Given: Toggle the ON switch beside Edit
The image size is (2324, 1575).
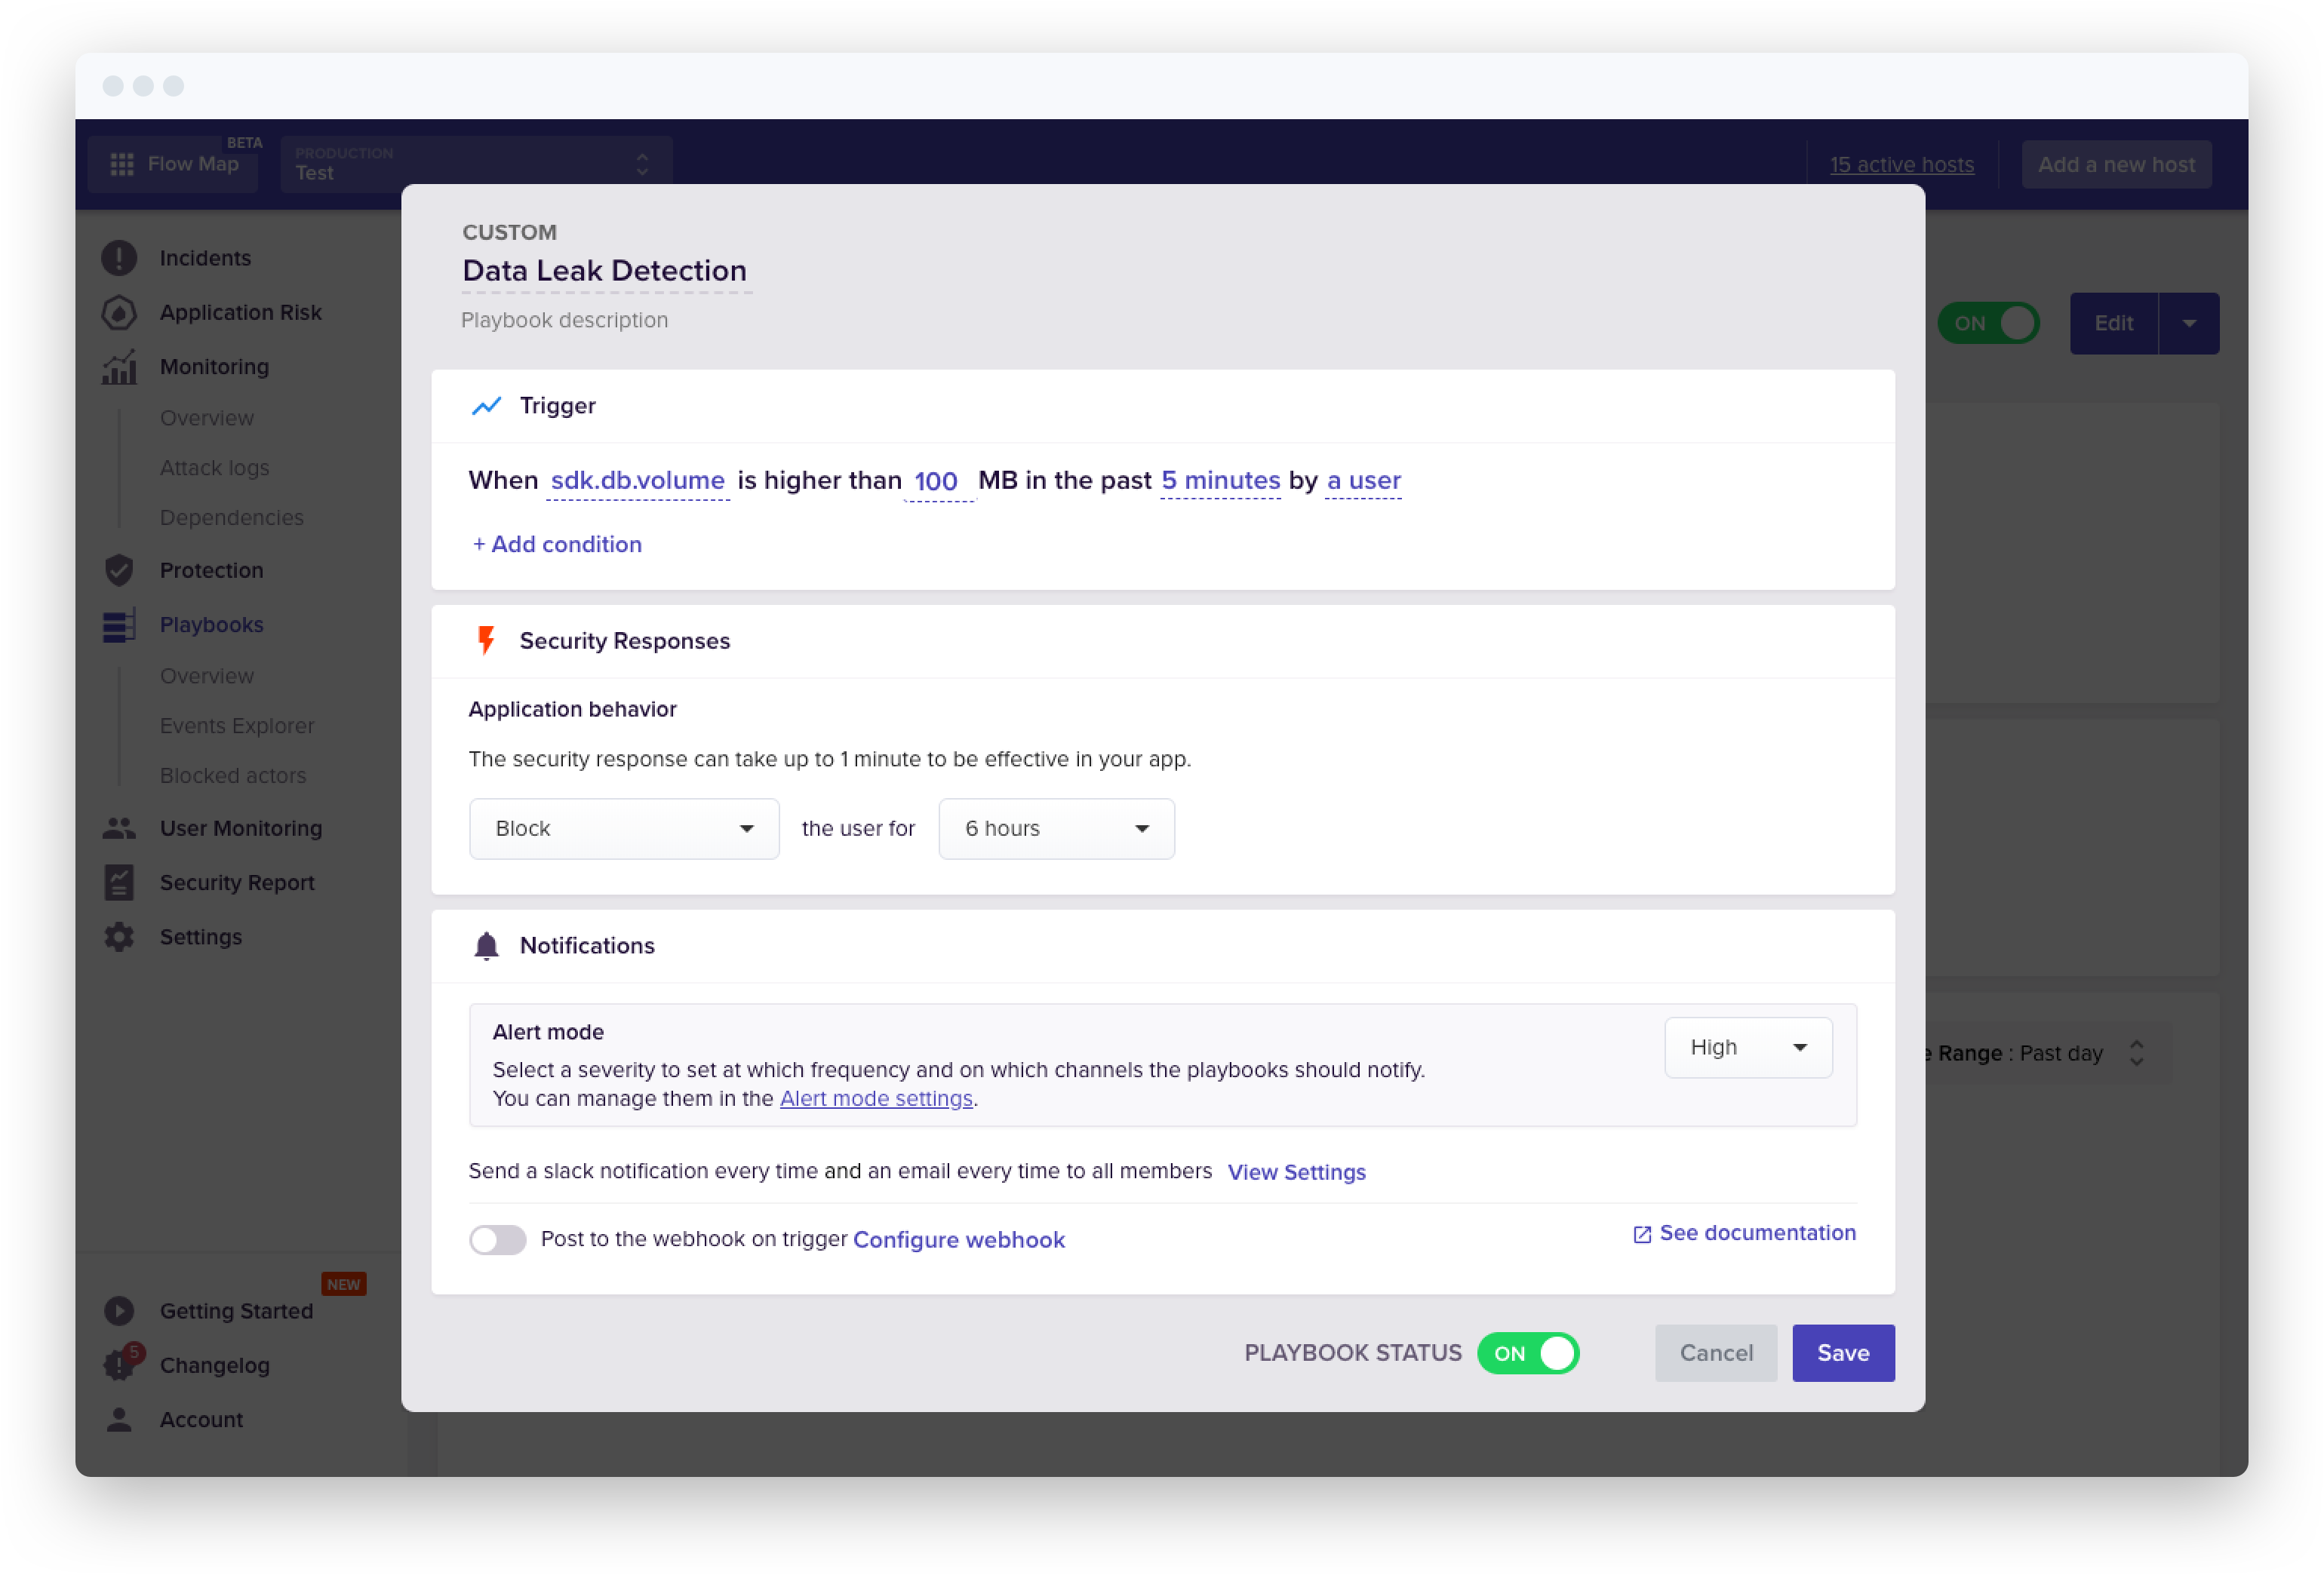Looking at the screenshot, I should [x=1987, y=323].
